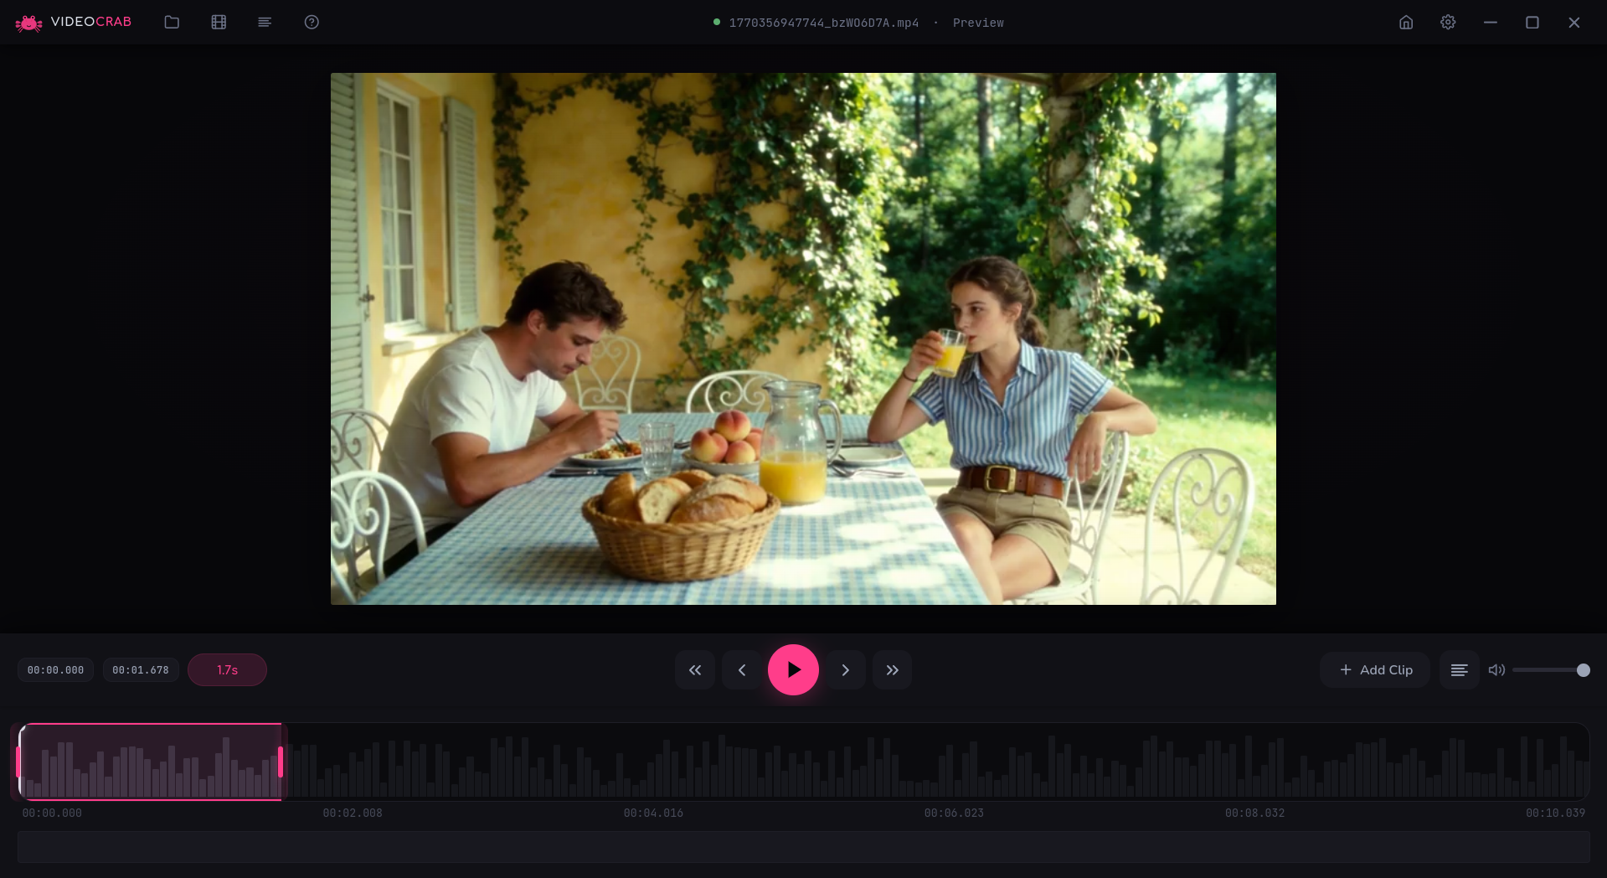Click the 00:00.000 start time field
The height and width of the screenshot is (878, 1607).
[x=54, y=669]
